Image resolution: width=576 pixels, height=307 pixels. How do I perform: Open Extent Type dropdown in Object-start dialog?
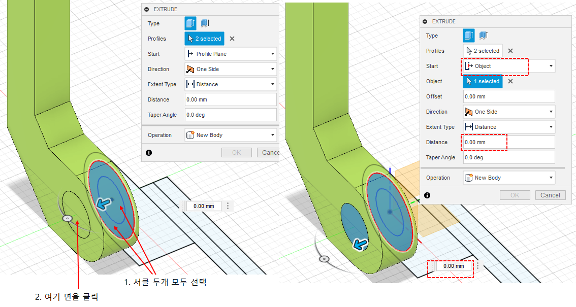(x=509, y=127)
